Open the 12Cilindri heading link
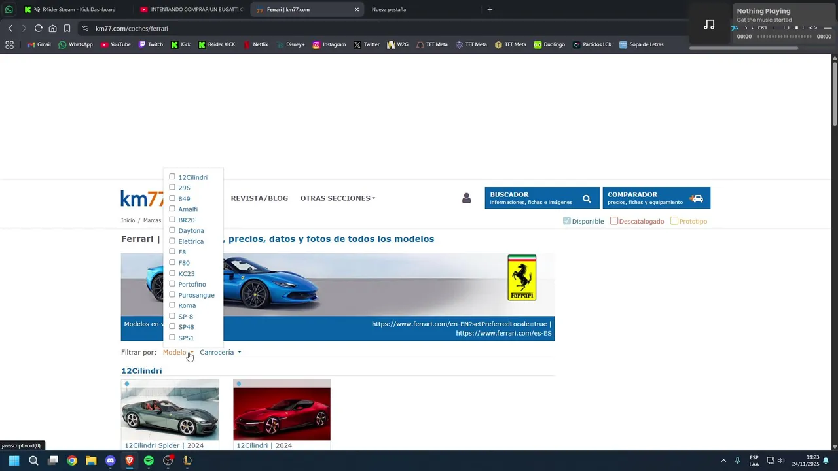The height and width of the screenshot is (471, 838). [141, 370]
